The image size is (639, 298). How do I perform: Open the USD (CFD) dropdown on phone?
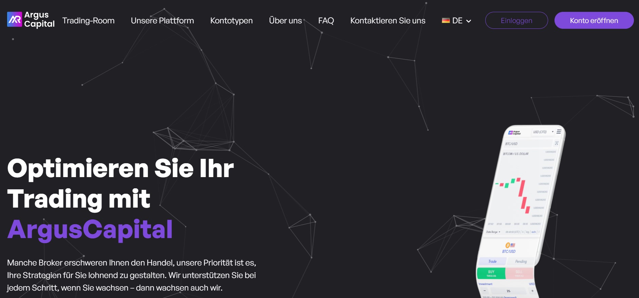click(543, 132)
